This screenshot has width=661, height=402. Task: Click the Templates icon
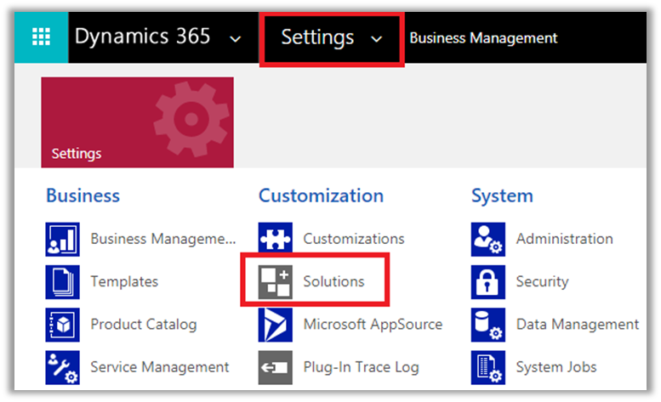[62, 282]
